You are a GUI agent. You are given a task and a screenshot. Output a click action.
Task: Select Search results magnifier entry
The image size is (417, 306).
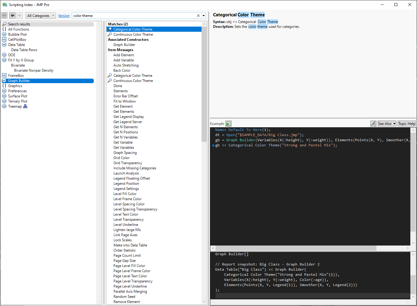19,24
